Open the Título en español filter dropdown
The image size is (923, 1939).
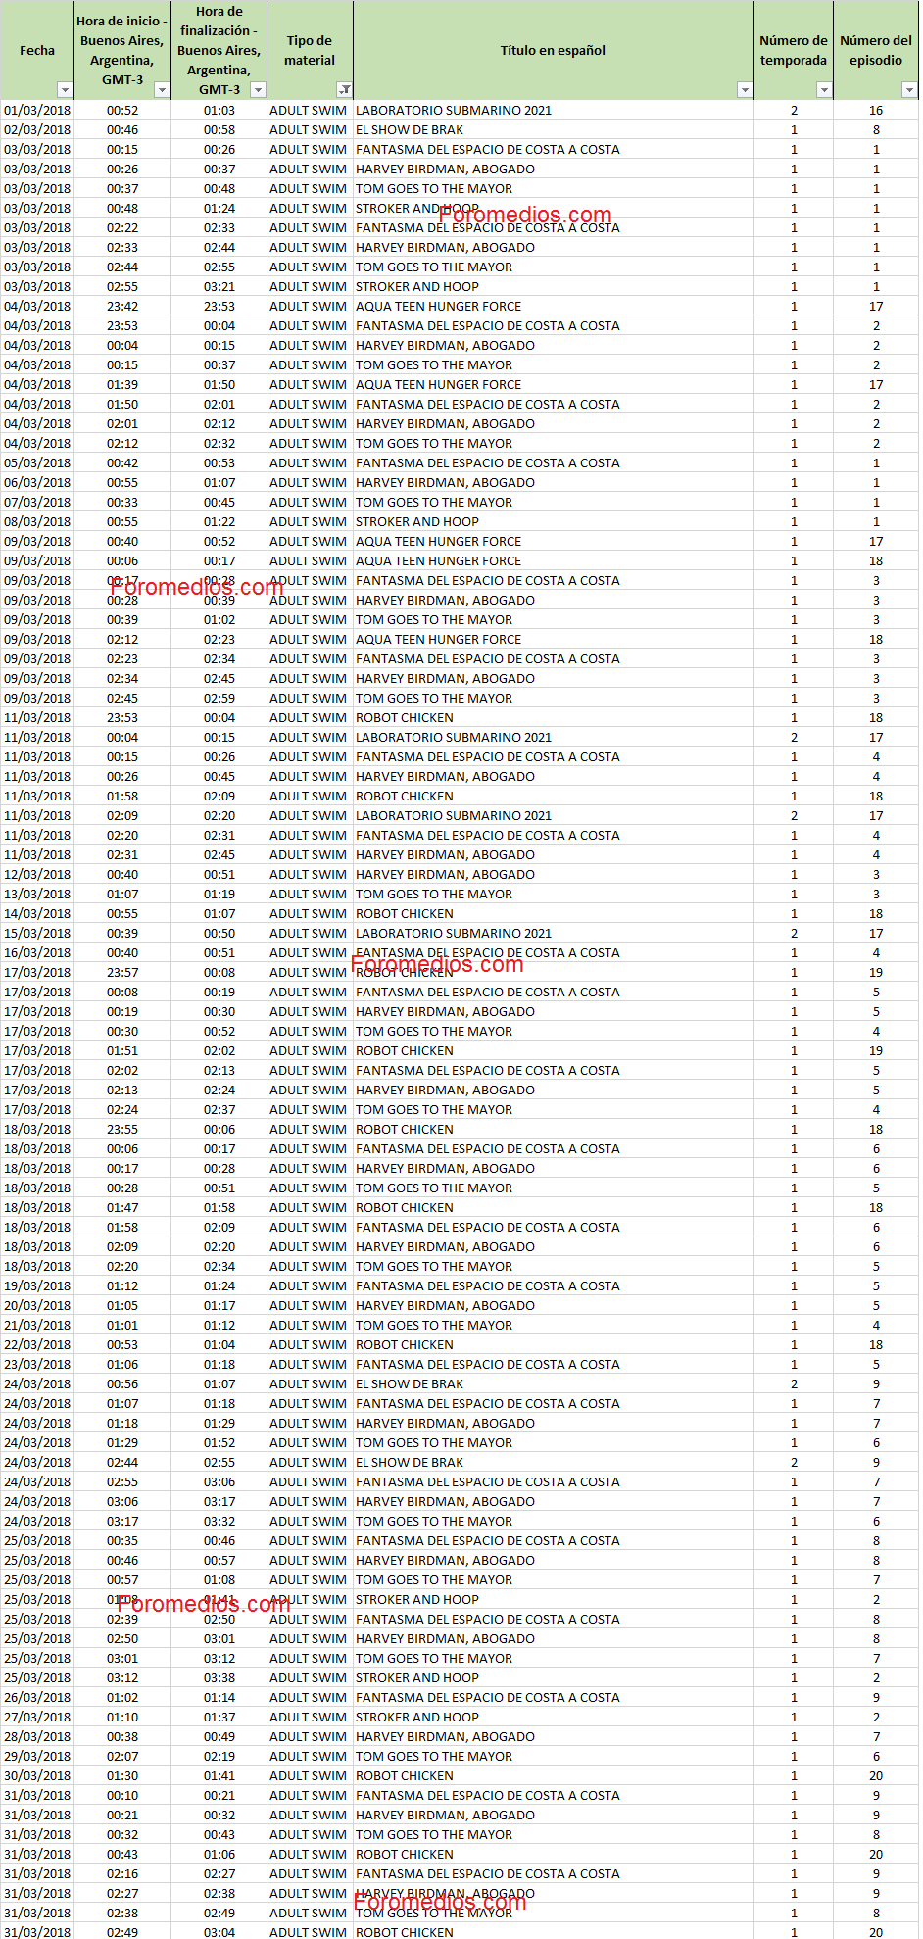(745, 90)
